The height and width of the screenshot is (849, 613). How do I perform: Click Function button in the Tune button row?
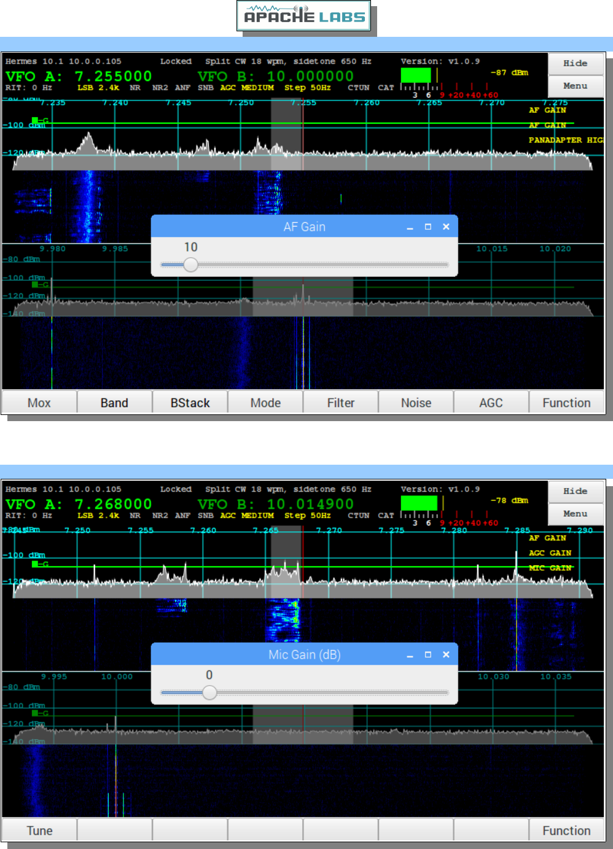click(x=566, y=831)
